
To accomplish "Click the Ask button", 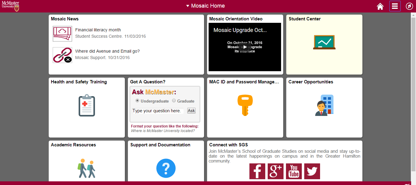I will (x=191, y=111).
